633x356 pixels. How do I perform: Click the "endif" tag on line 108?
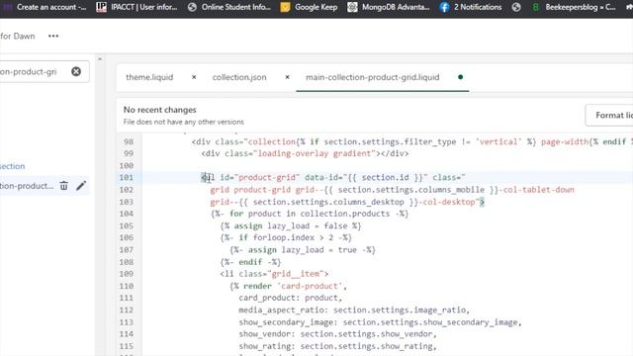tap(250, 262)
